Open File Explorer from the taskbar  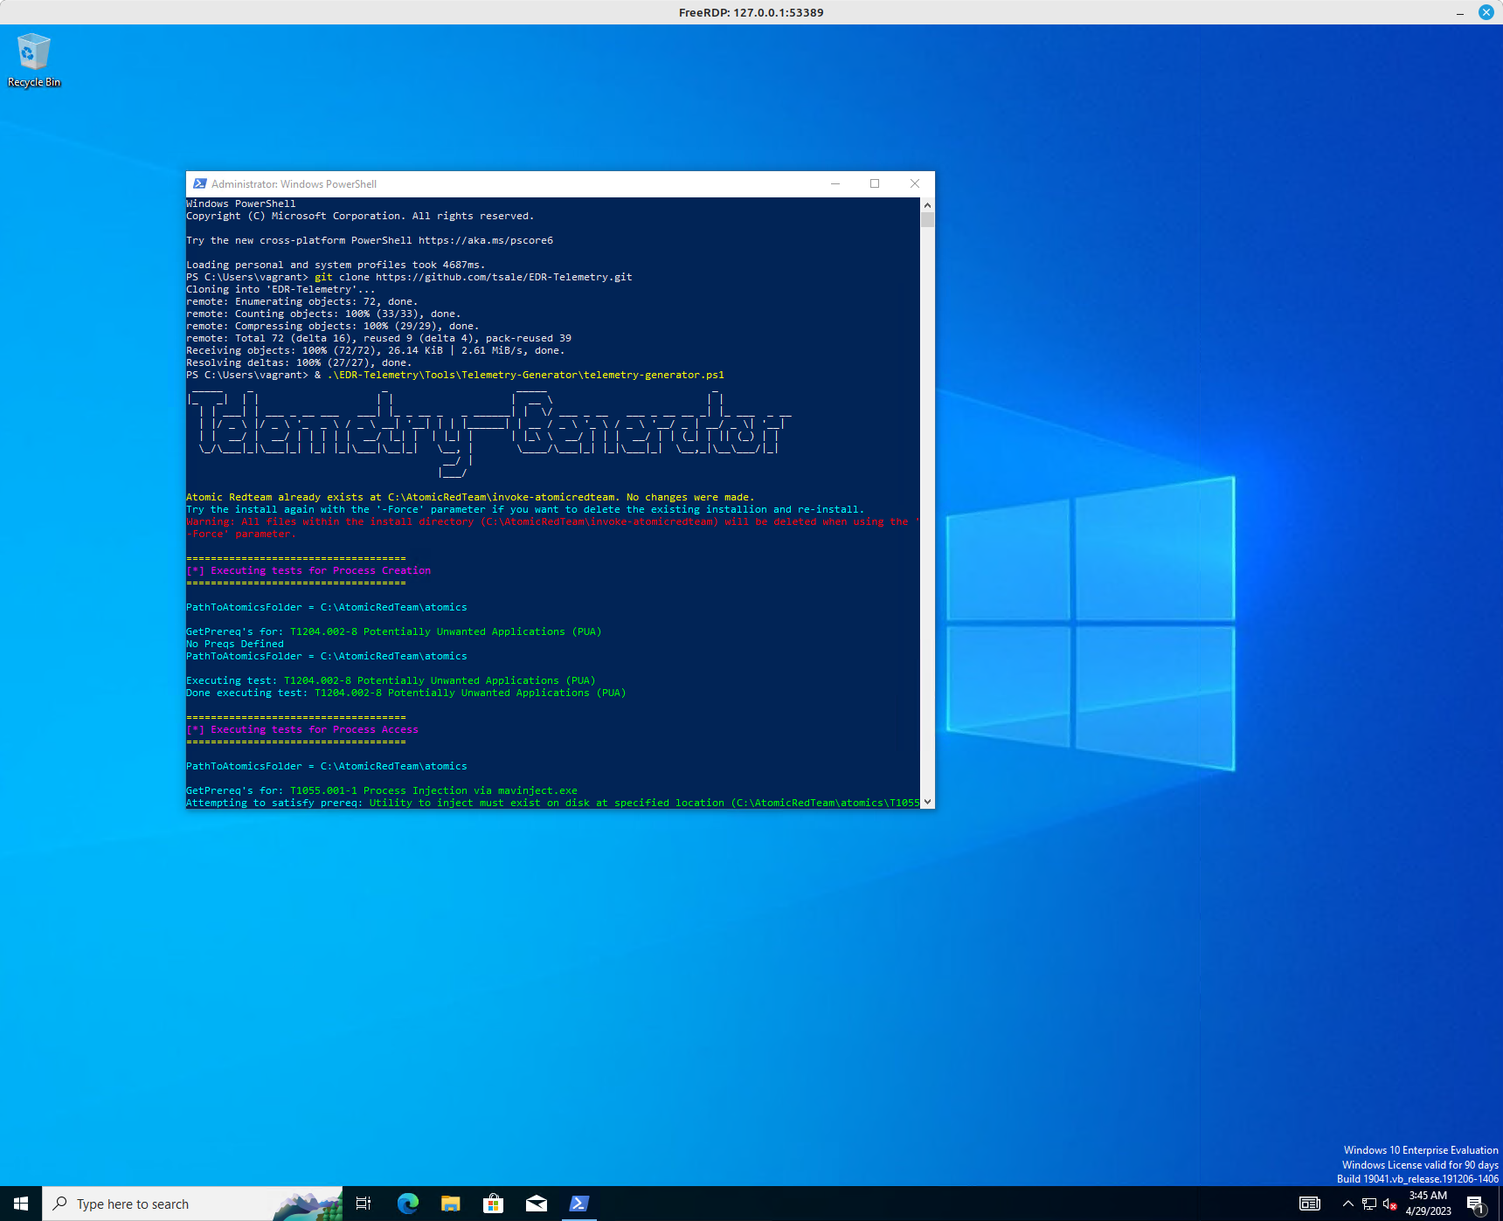[x=450, y=1204]
